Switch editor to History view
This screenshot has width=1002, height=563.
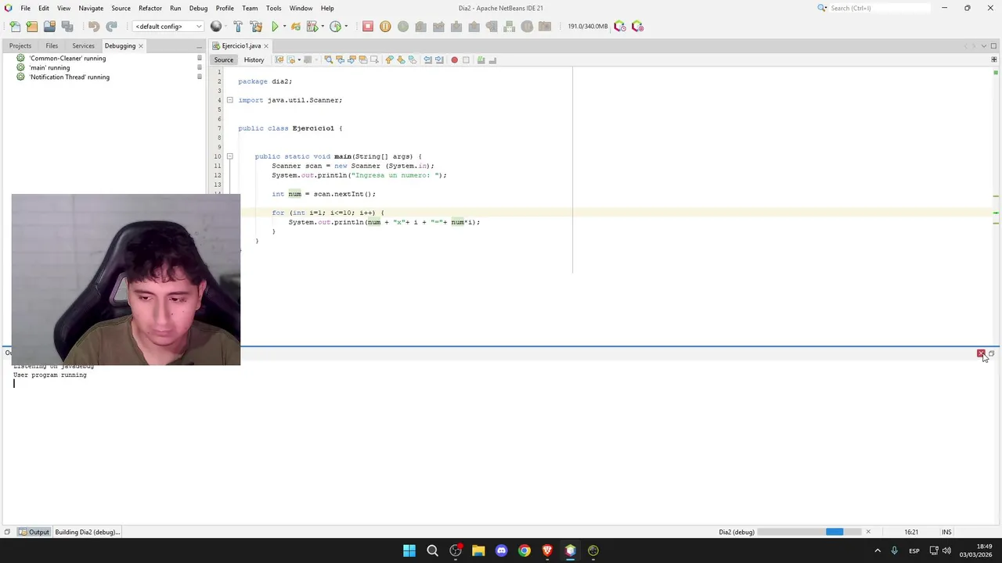tap(254, 59)
